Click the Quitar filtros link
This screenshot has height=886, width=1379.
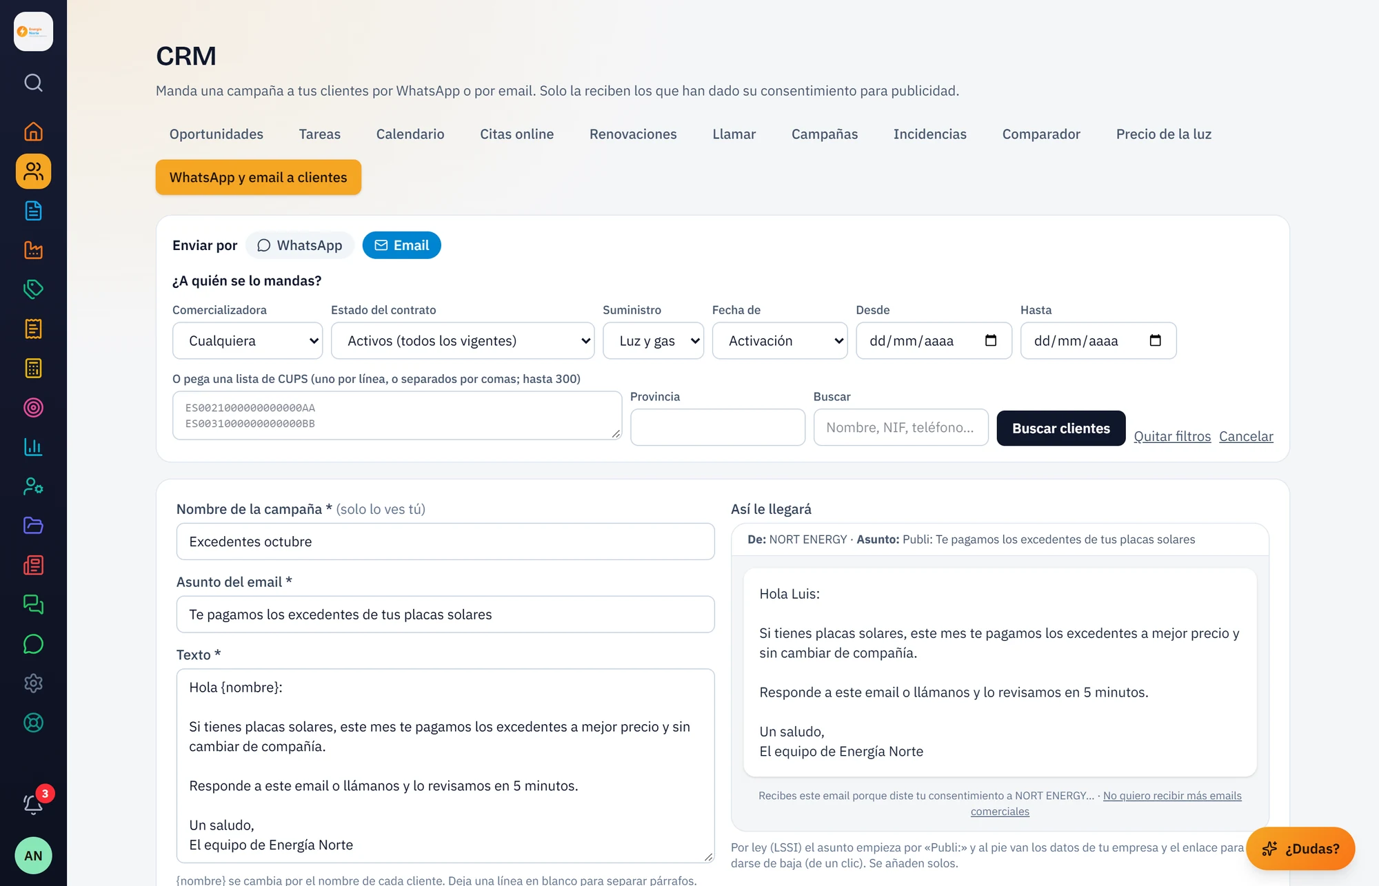coord(1172,436)
